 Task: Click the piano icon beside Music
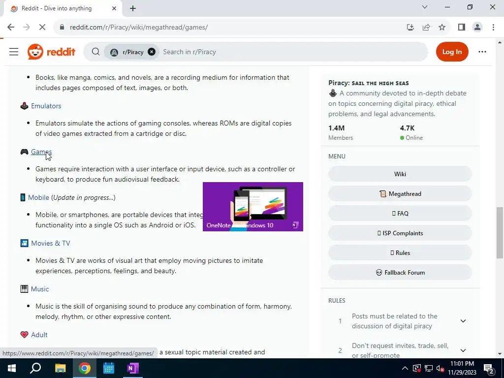pos(25,289)
